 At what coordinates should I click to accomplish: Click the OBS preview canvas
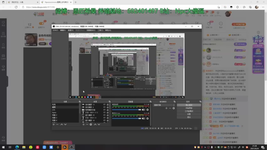point(126,66)
